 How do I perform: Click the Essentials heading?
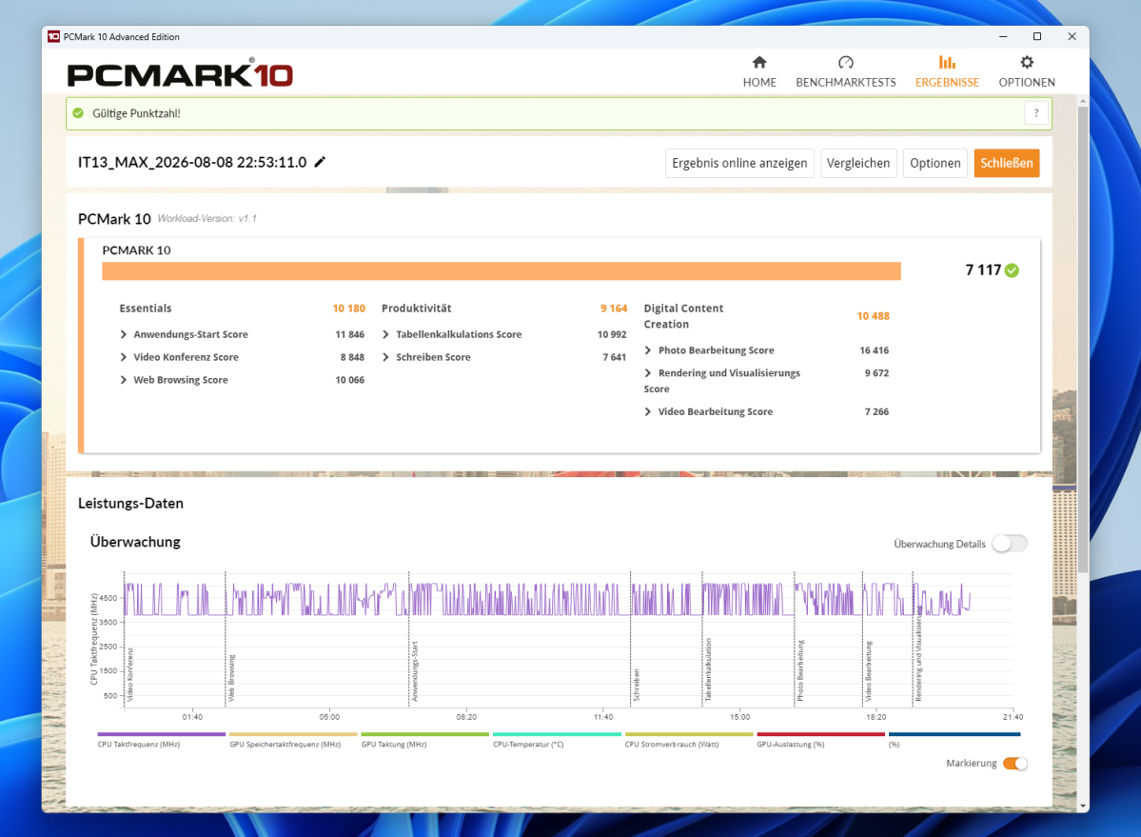pos(146,309)
